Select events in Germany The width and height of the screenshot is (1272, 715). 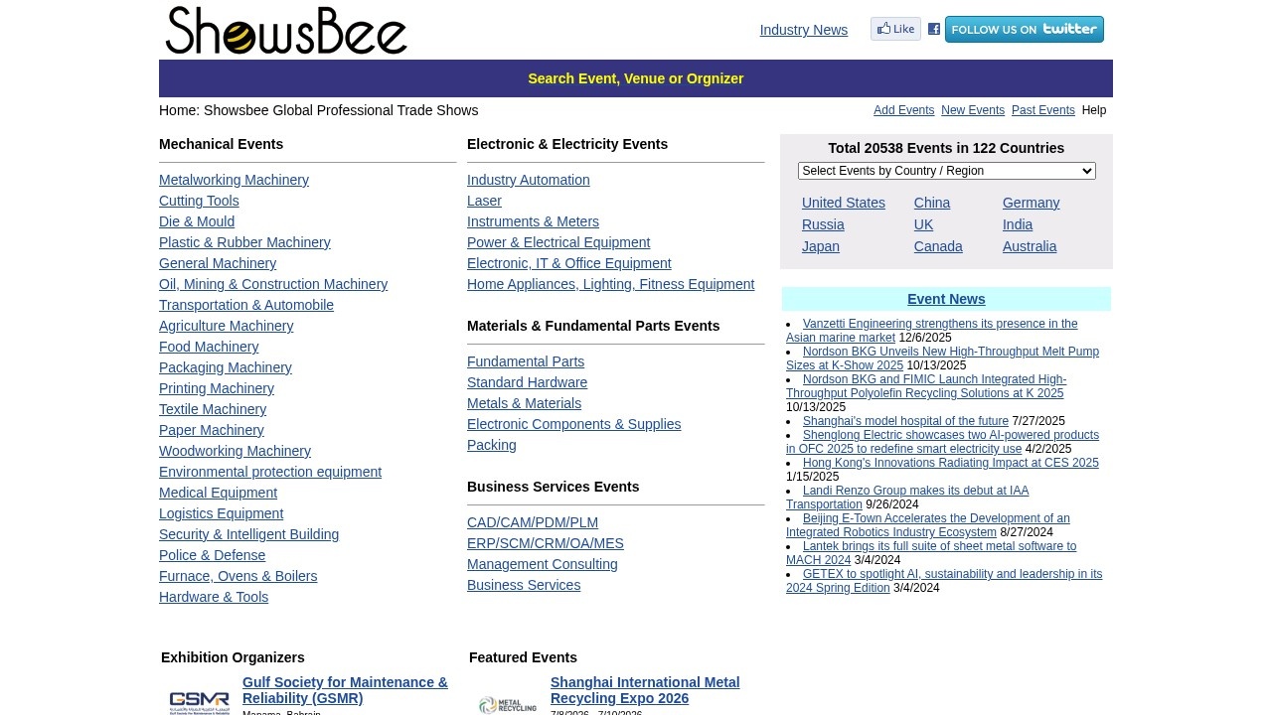(1031, 203)
